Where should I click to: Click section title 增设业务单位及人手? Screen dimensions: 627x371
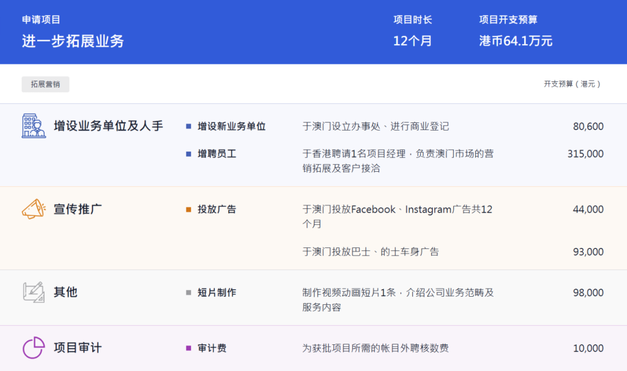(x=109, y=126)
